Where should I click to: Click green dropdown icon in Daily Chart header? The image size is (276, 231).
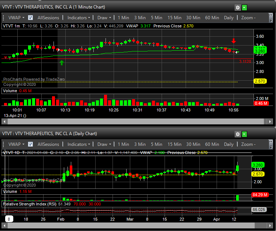(x=245, y=134)
